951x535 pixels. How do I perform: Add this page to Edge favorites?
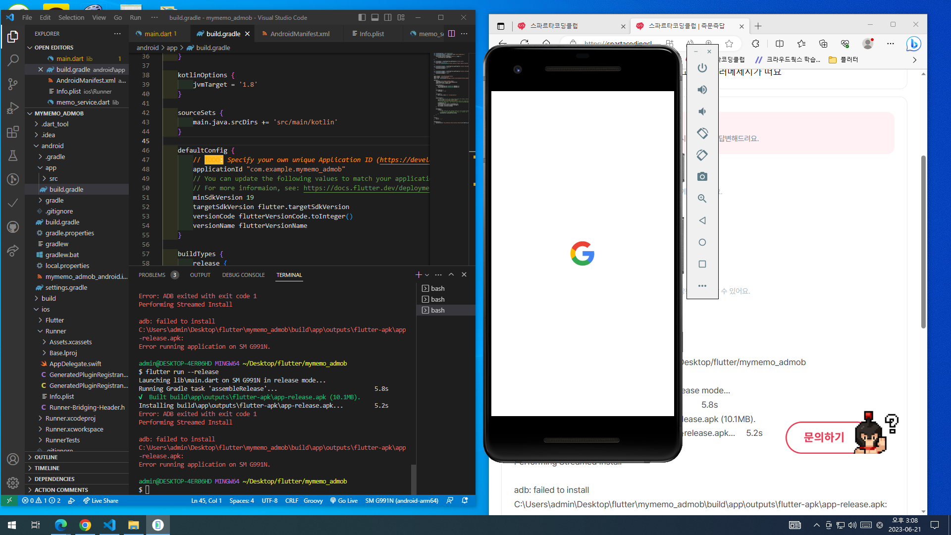point(729,44)
